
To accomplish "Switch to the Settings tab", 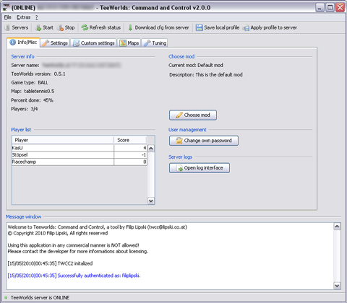I will click(55, 43).
